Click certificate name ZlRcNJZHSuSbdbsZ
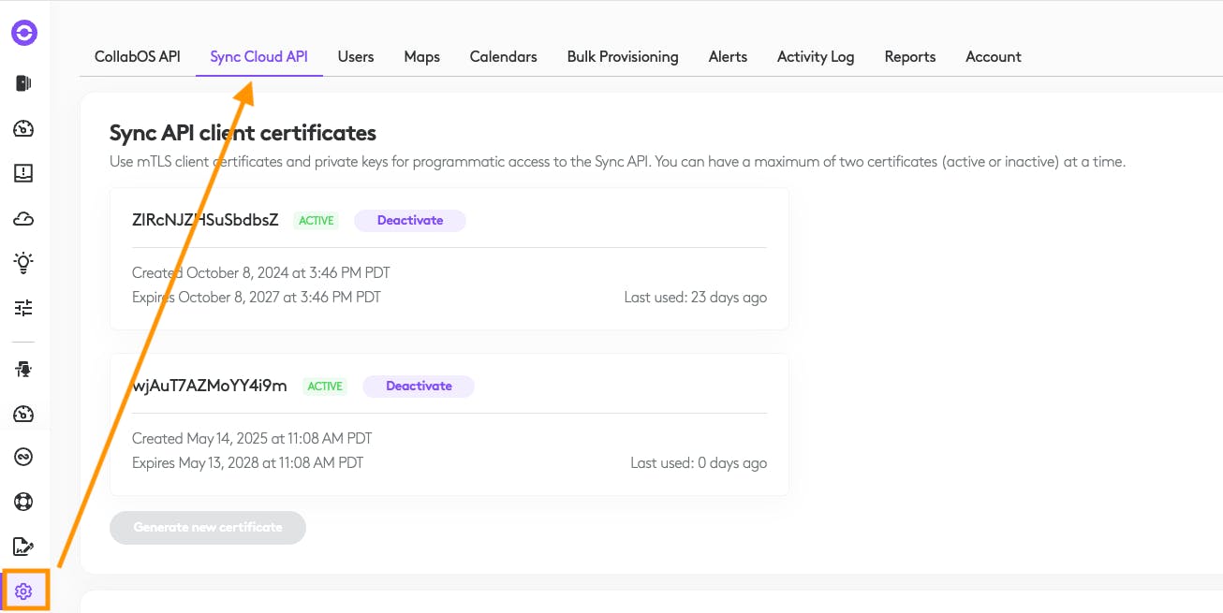The width and height of the screenshot is (1223, 613). [x=206, y=220]
